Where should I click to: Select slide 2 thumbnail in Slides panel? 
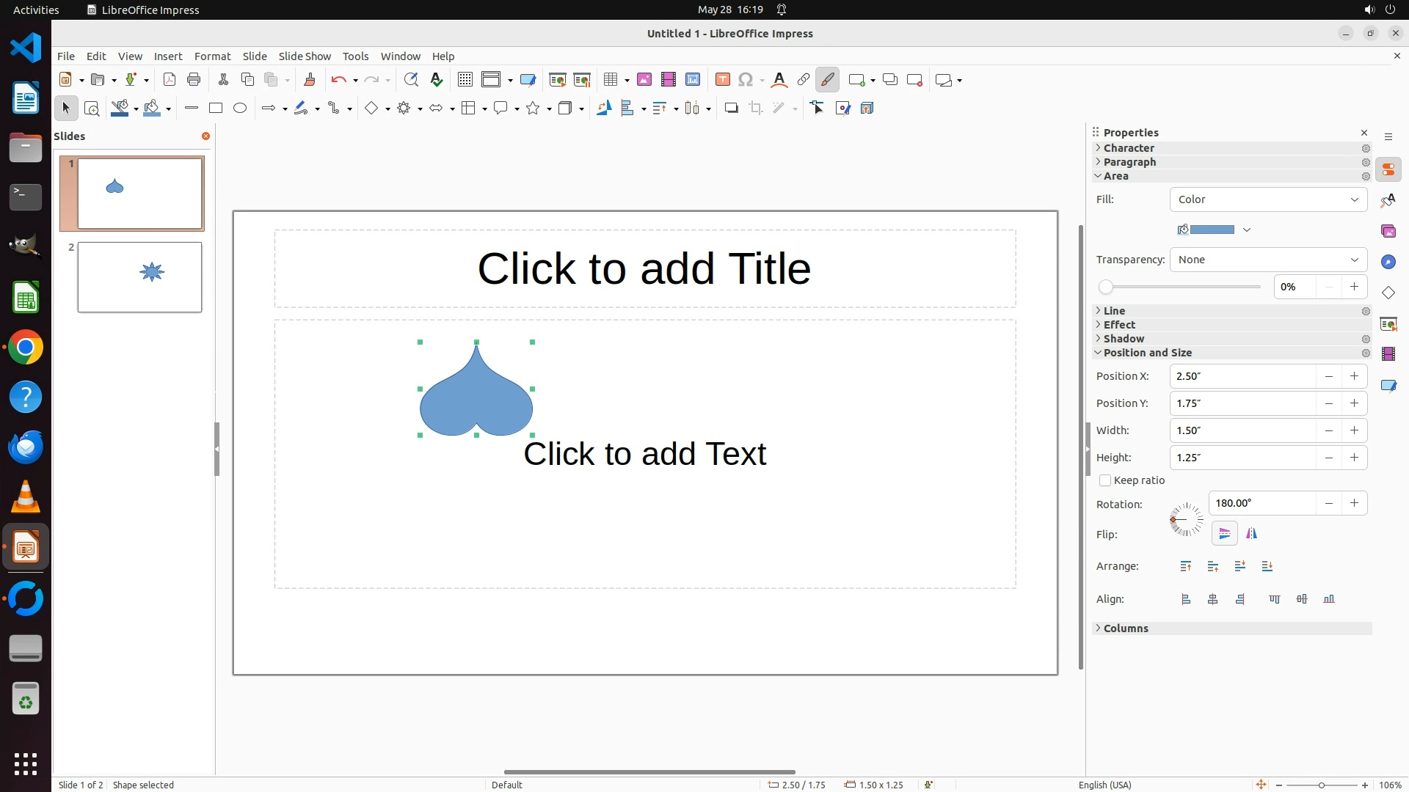click(x=139, y=277)
